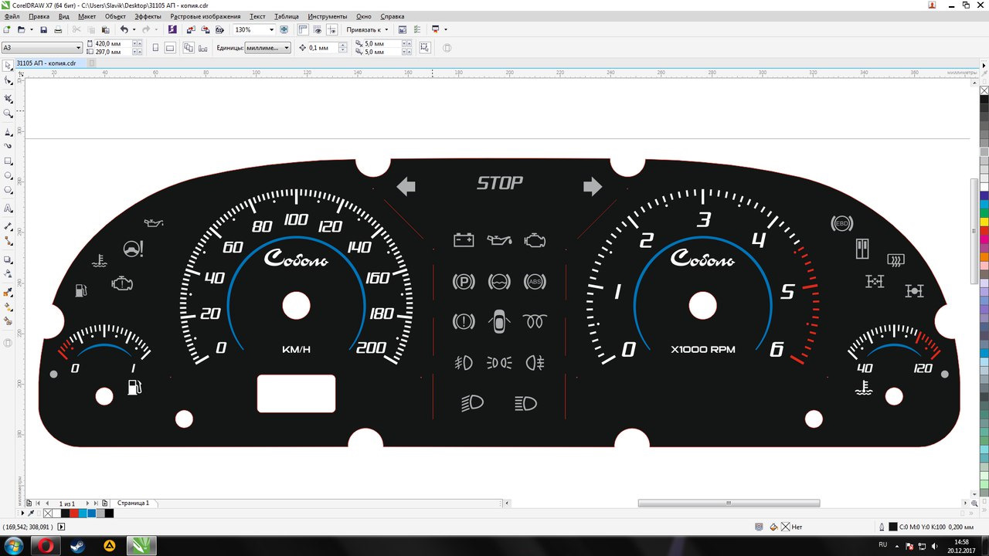The image size is (989, 556).
Task: Click the Export icon in toolbar
Action: [x=206, y=29]
